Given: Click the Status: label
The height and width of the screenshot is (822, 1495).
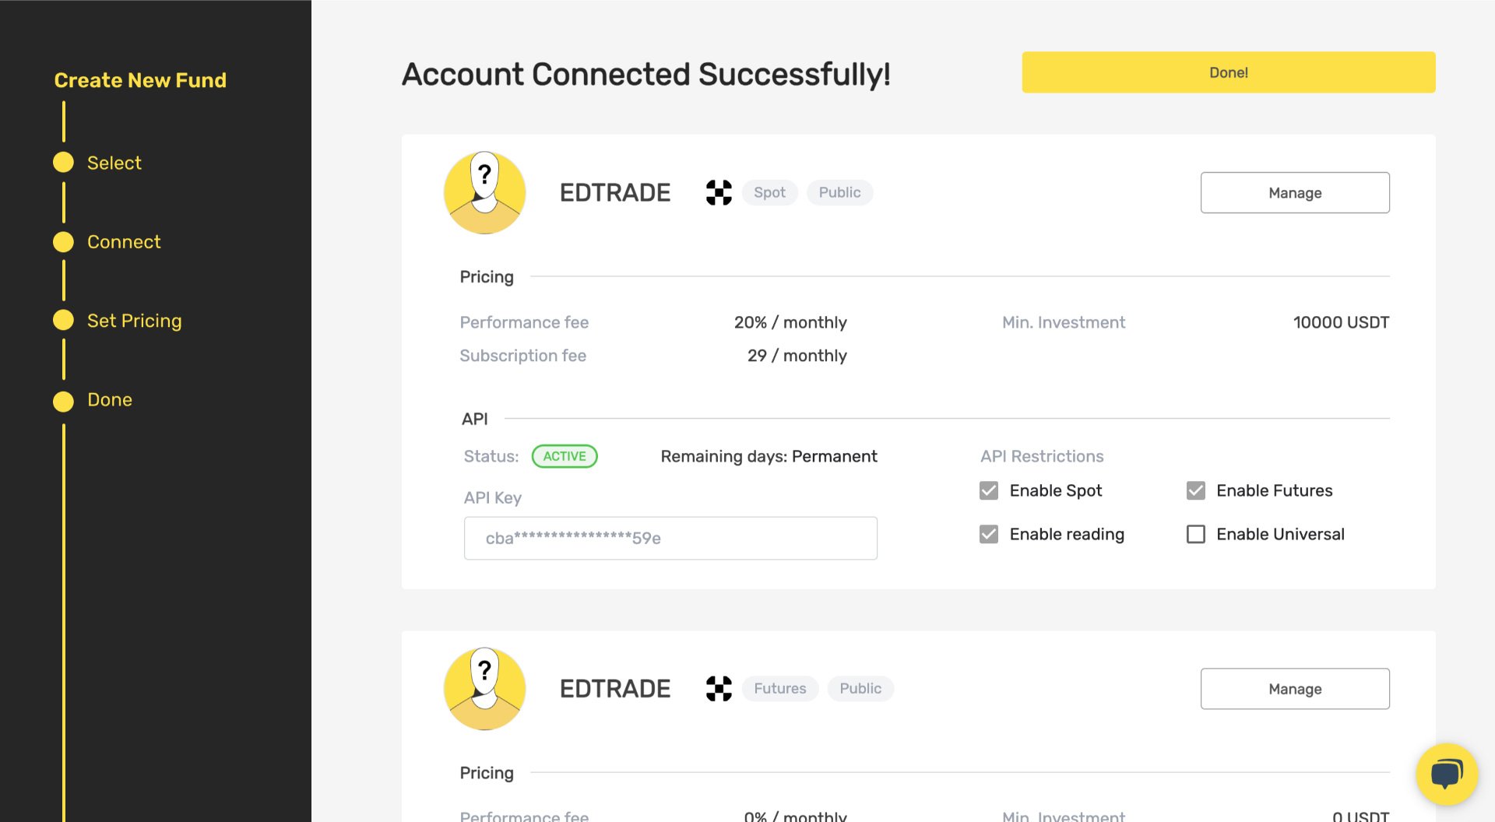Looking at the screenshot, I should point(491,456).
